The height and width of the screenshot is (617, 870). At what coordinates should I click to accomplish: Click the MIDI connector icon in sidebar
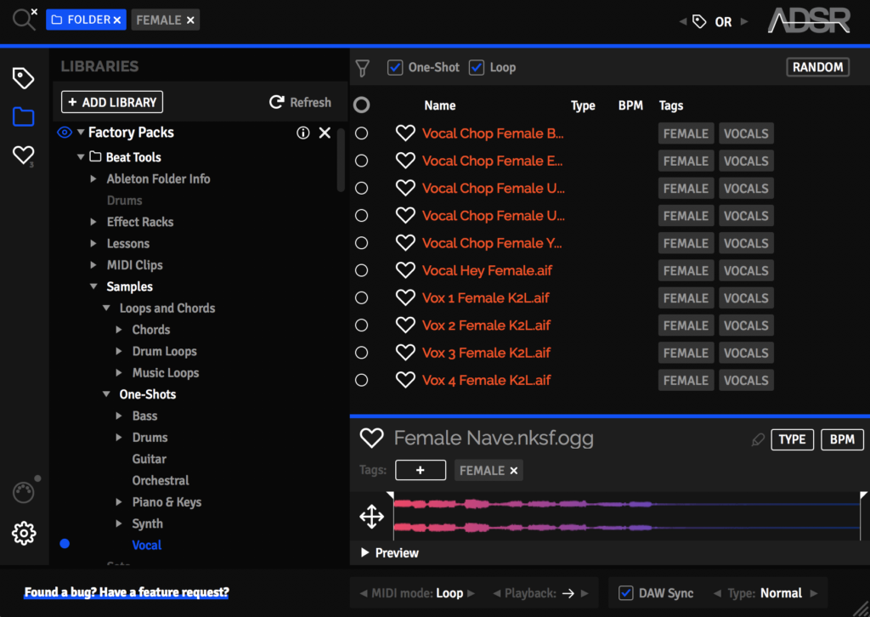(24, 492)
